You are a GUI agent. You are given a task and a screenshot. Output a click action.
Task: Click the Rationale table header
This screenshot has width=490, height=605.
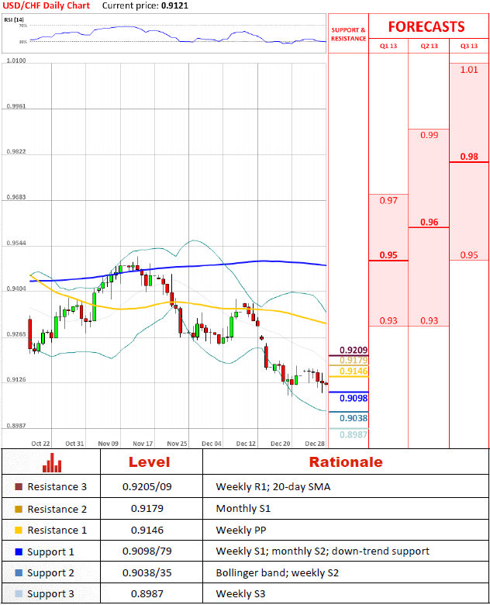tap(346, 462)
